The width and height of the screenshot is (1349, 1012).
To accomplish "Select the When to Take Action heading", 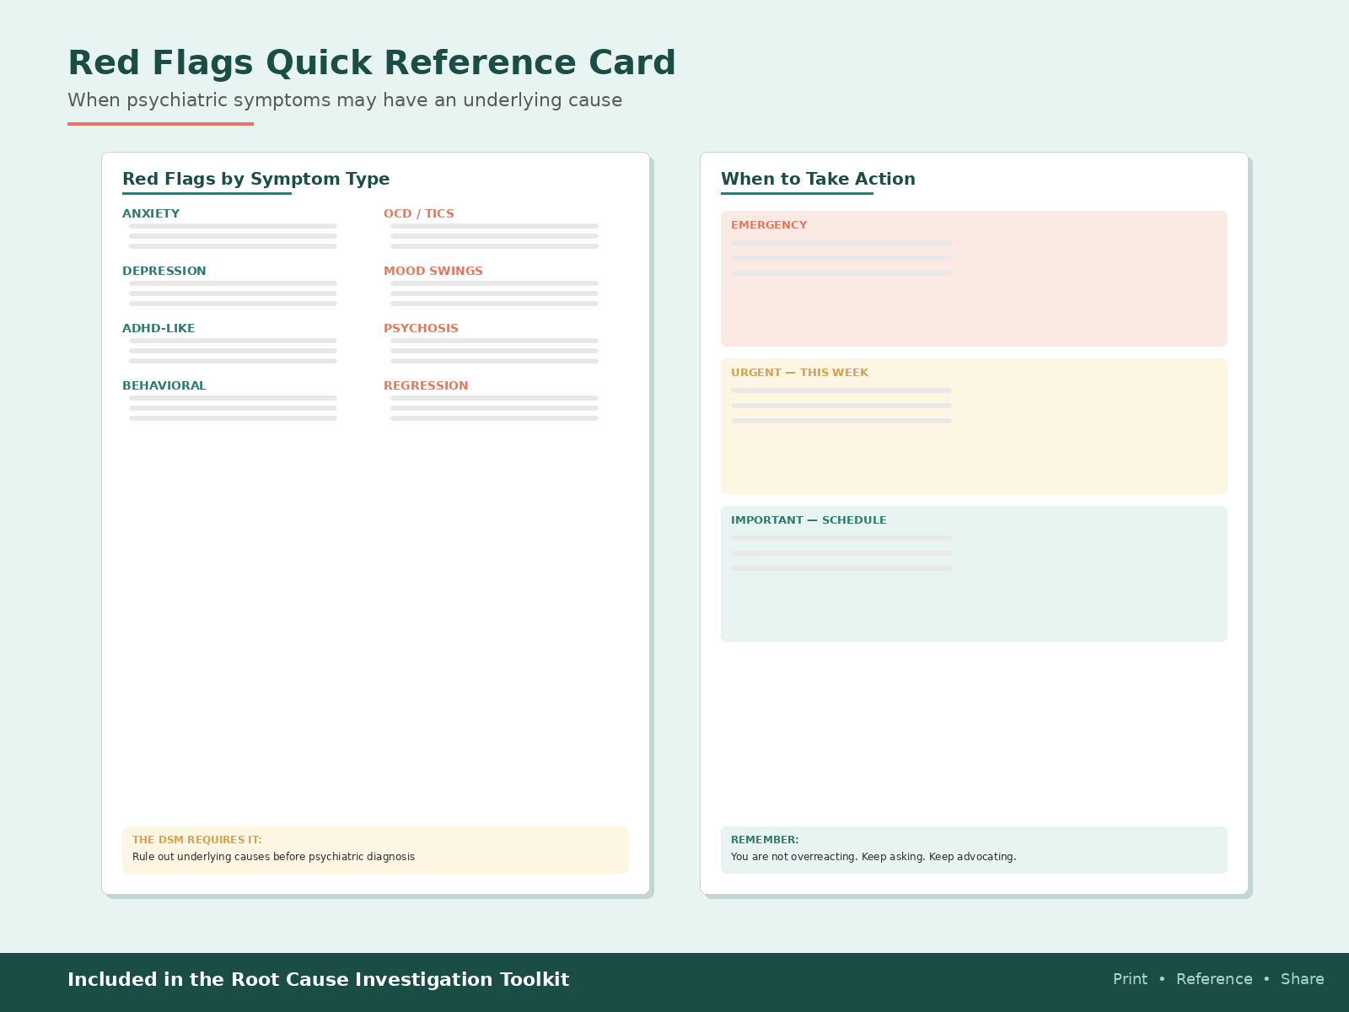I will (x=818, y=179).
